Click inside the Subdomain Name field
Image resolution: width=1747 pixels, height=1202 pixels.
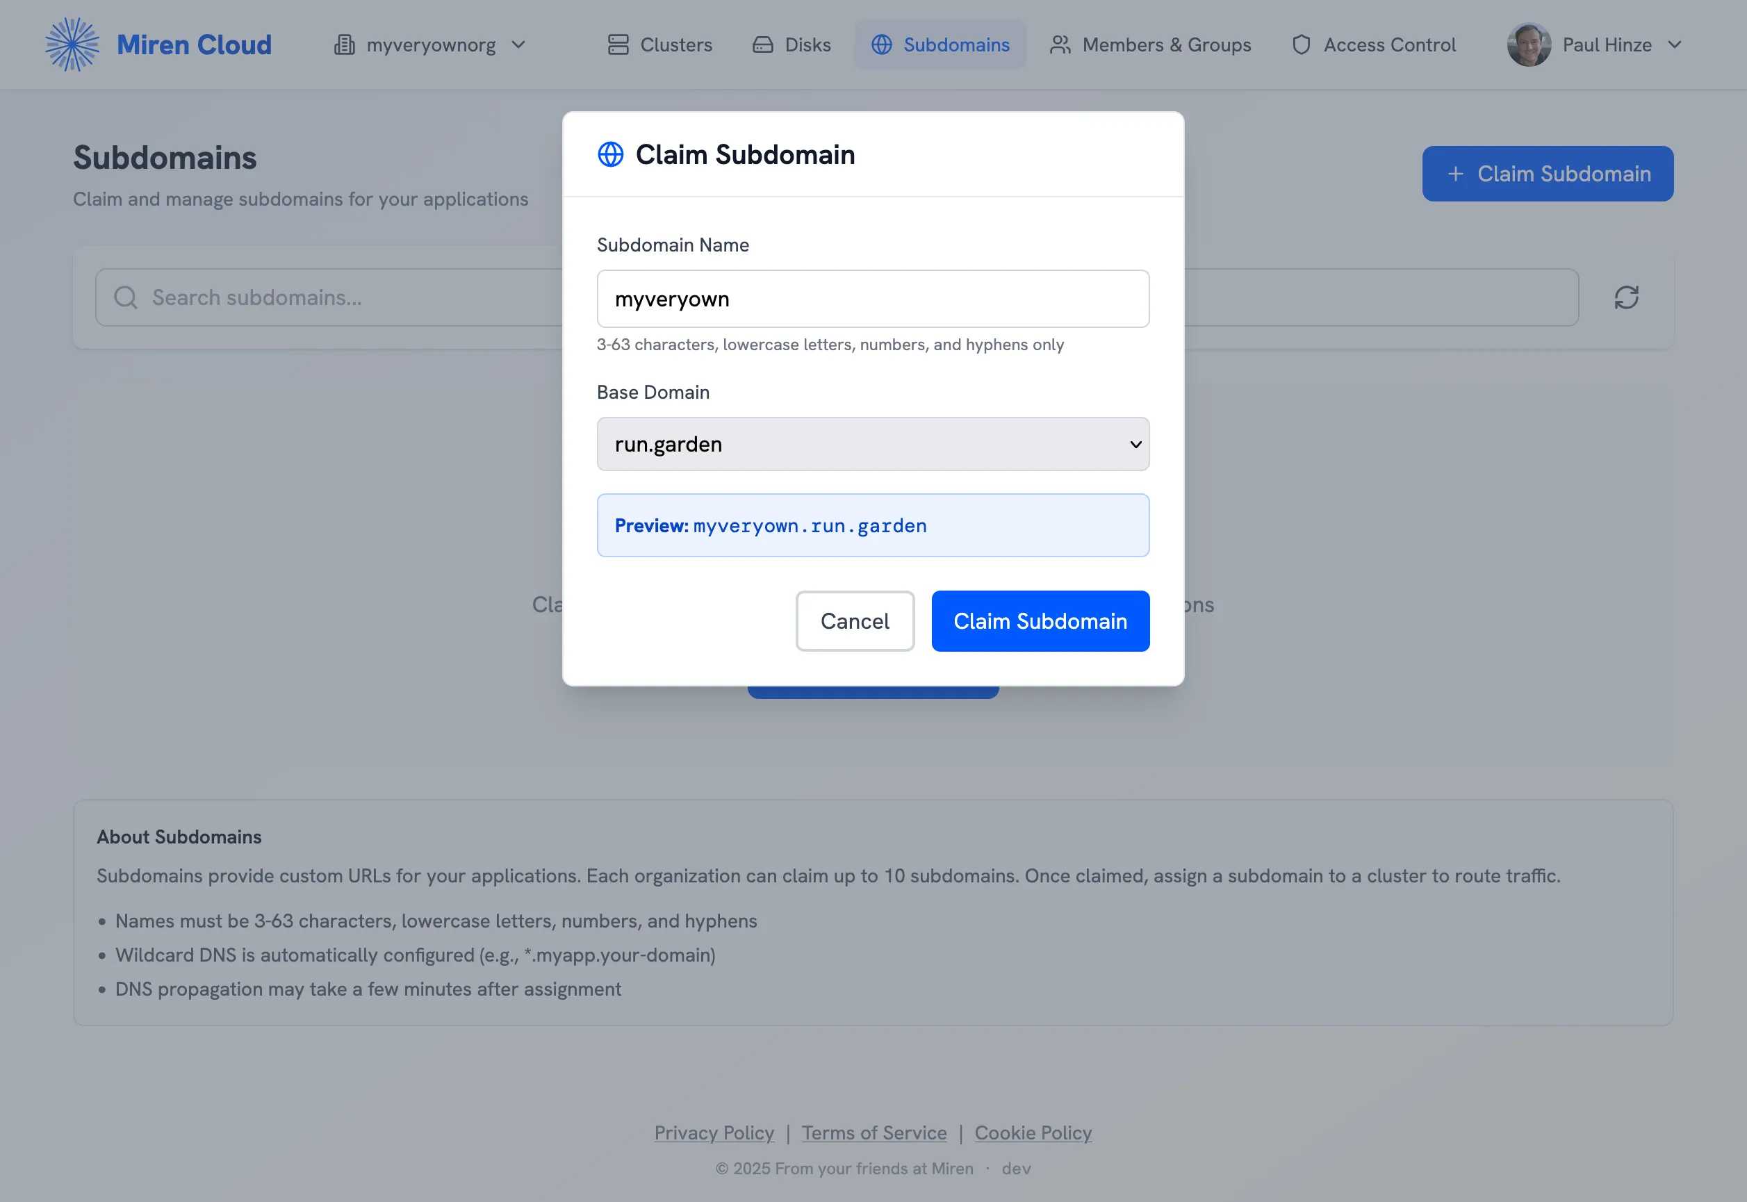[x=873, y=298]
